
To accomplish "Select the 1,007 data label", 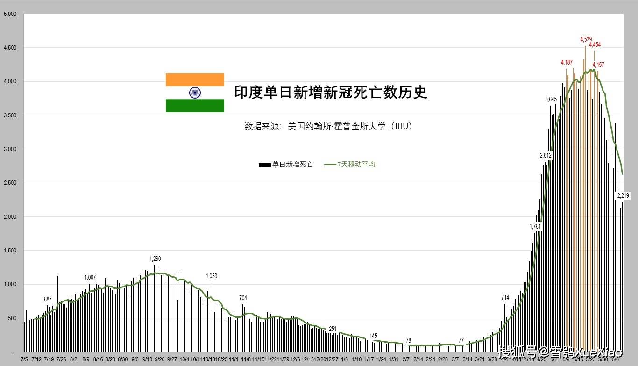I will [x=90, y=278].
